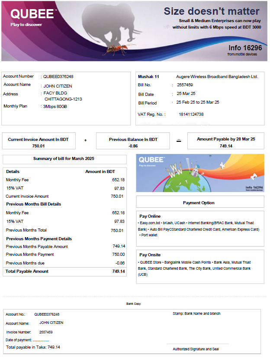Click the equals sign before Amount Payable
This screenshot has height=359, width=270.
[x=178, y=140]
